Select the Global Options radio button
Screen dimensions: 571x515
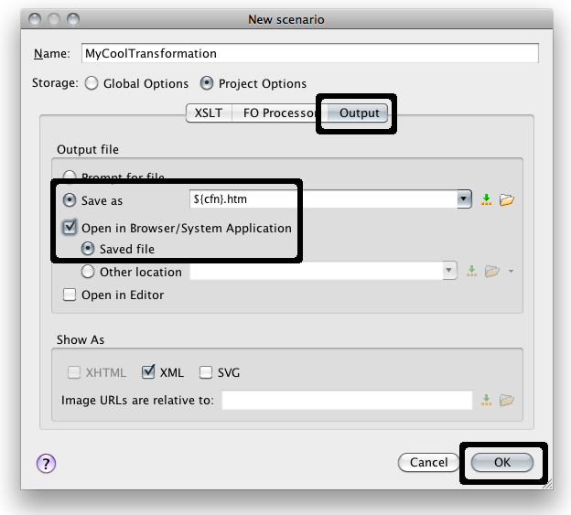pyautogui.click(x=92, y=83)
